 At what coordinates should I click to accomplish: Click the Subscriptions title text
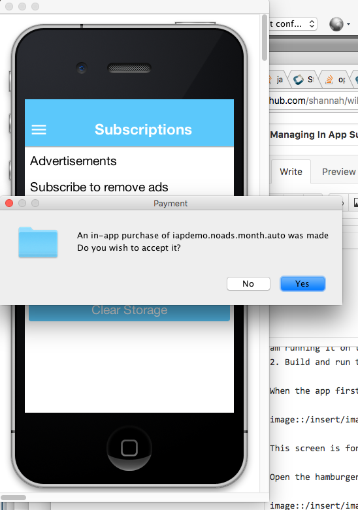coord(143,129)
